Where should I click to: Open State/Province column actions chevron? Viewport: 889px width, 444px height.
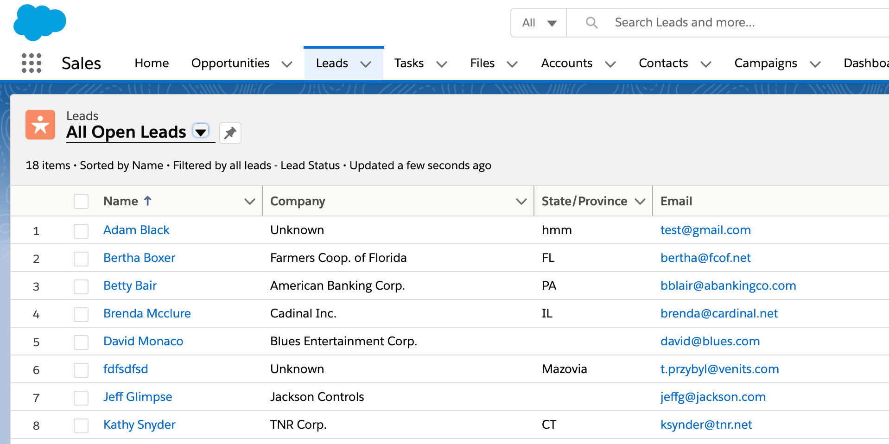(x=640, y=201)
